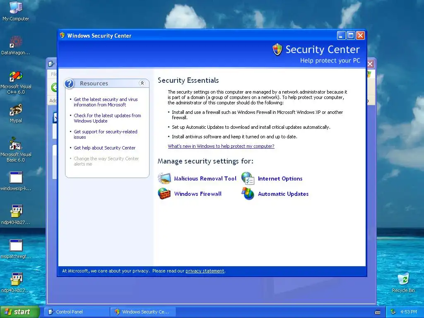This screenshot has width=424, height=318.
Task: Click the Resources help question mark icon
Action: pos(70,83)
